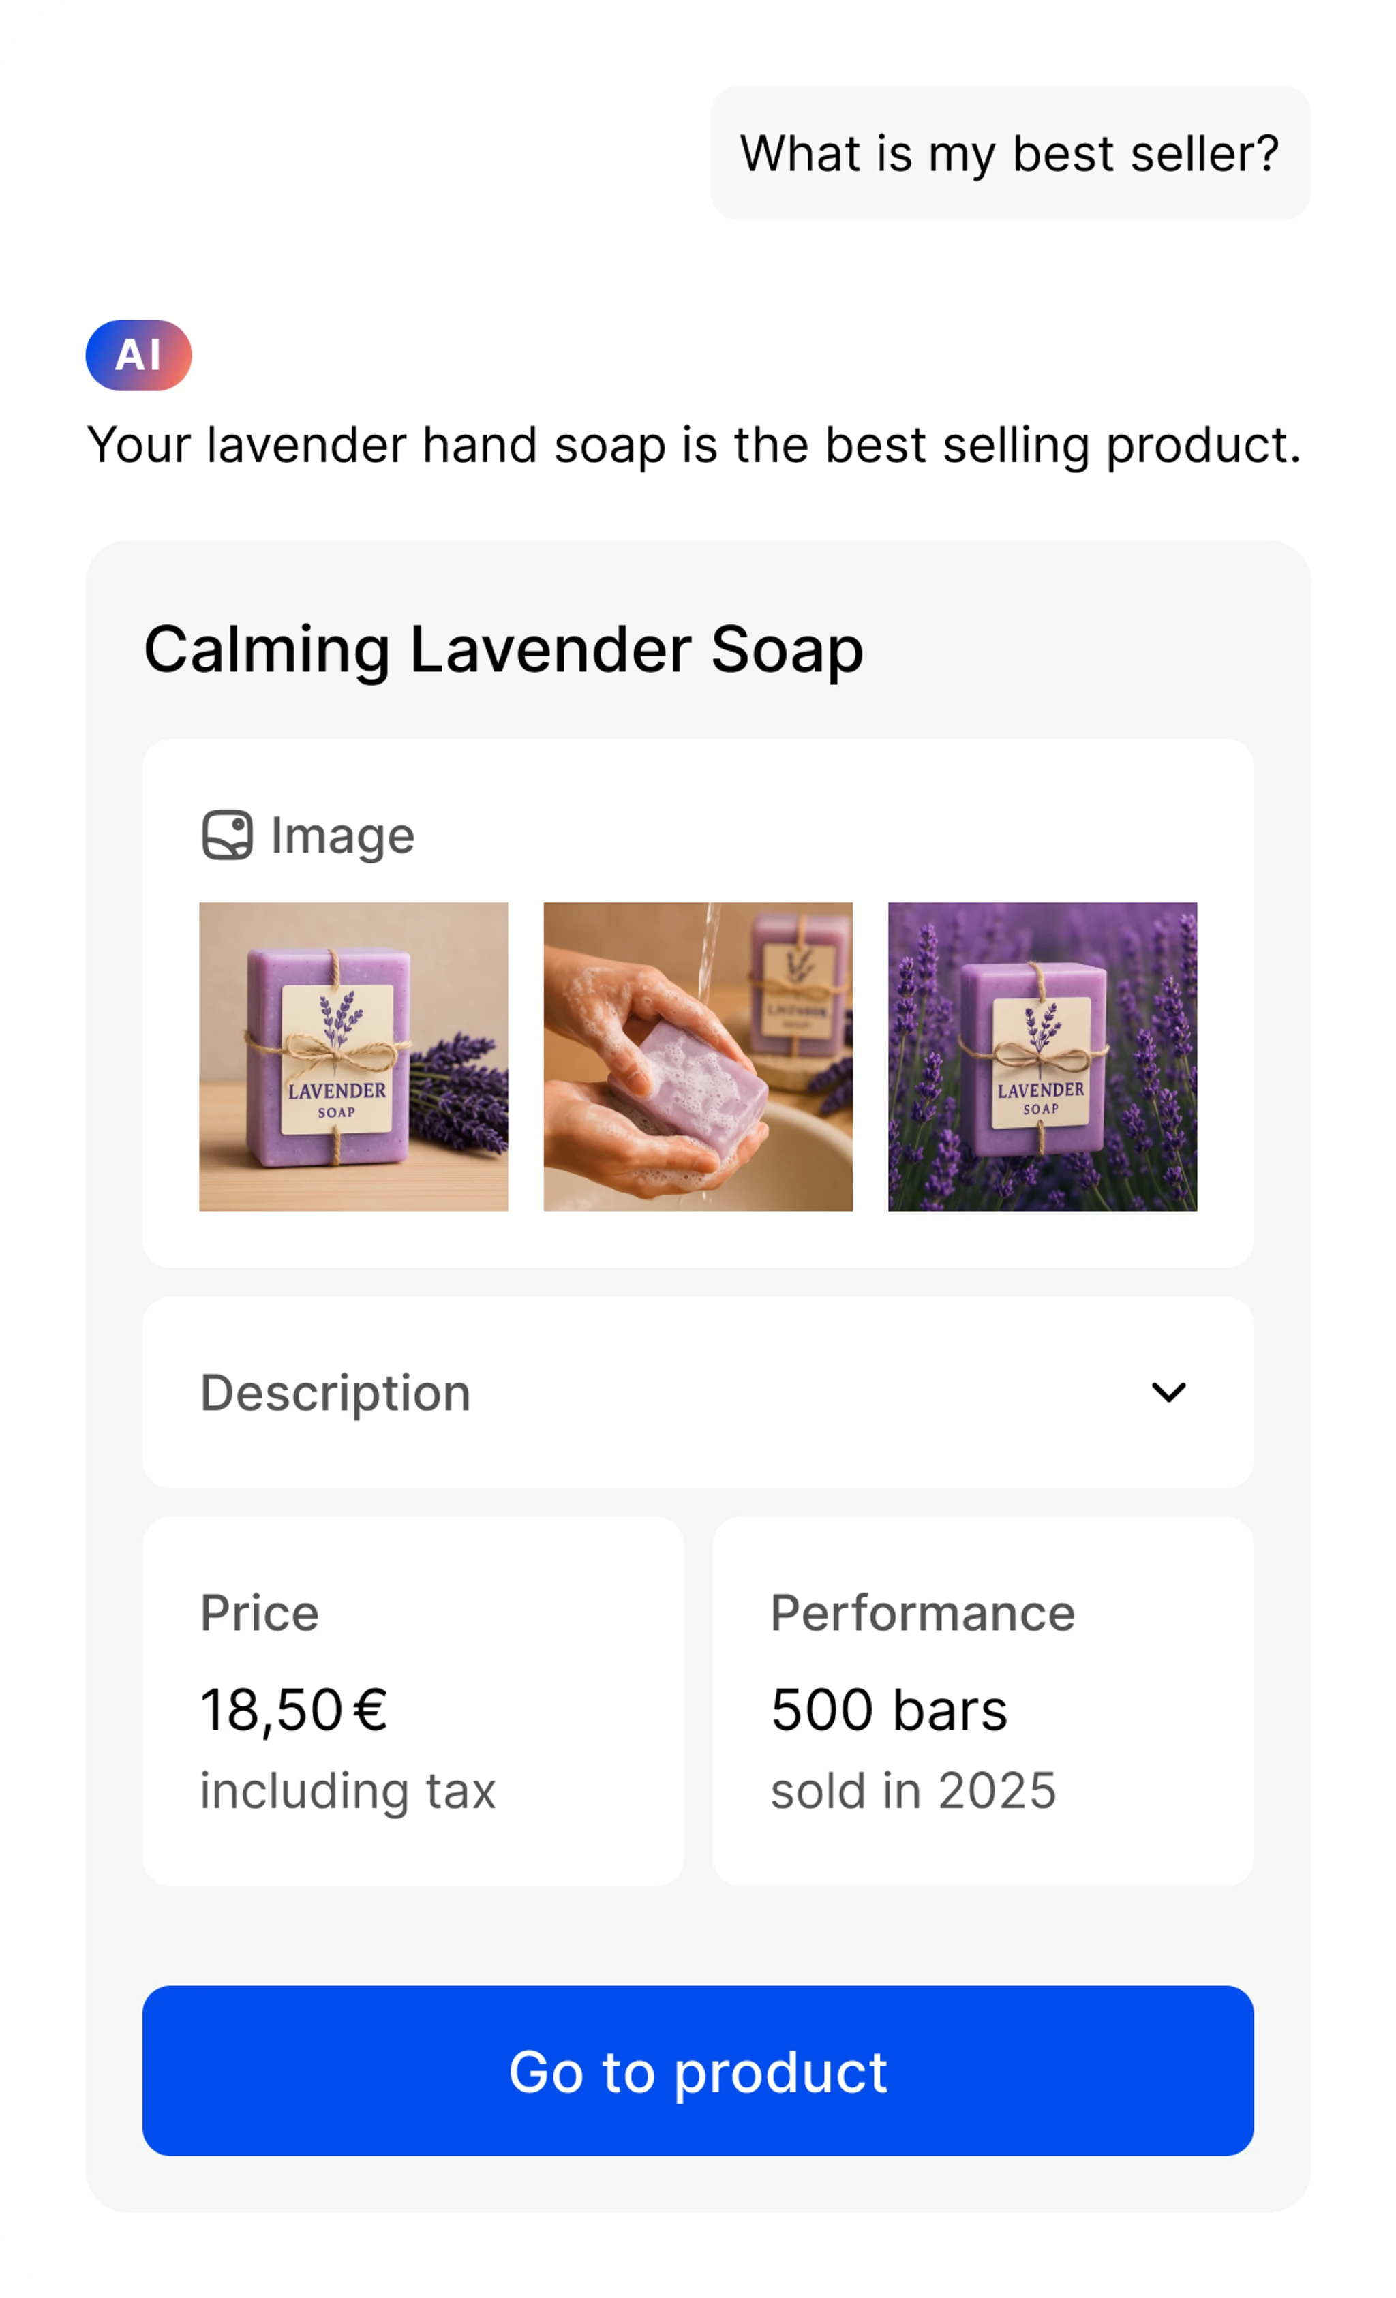Viewport: 1396px width, 2298px height.
Task: Click the 500 bars figure
Action: coord(889,1709)
